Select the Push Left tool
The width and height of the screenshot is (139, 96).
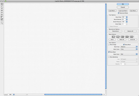2,15
